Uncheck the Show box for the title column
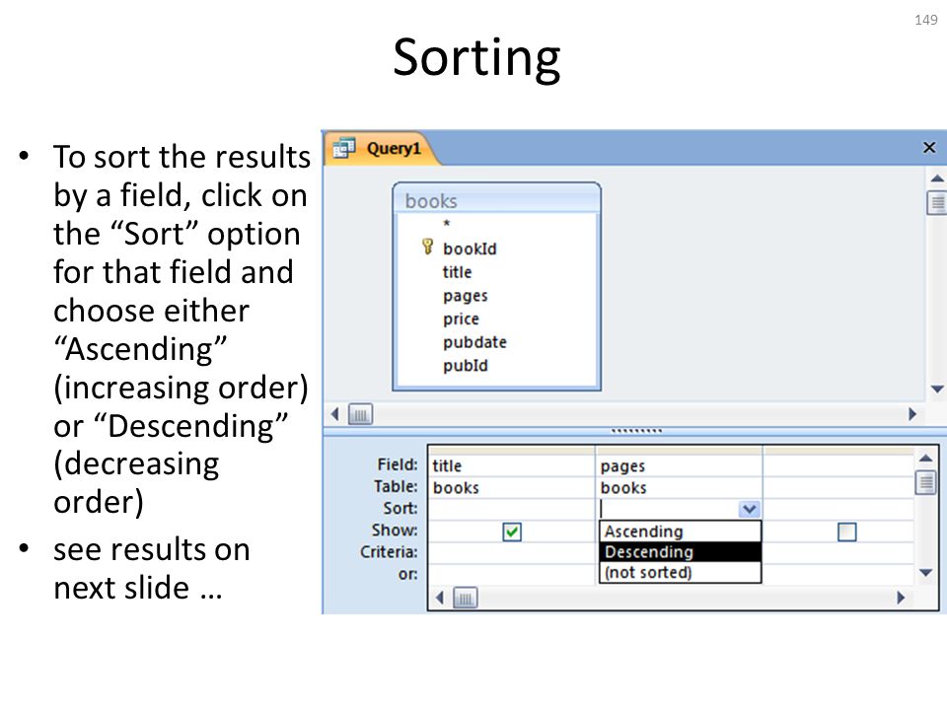 (x=512, y=532)
